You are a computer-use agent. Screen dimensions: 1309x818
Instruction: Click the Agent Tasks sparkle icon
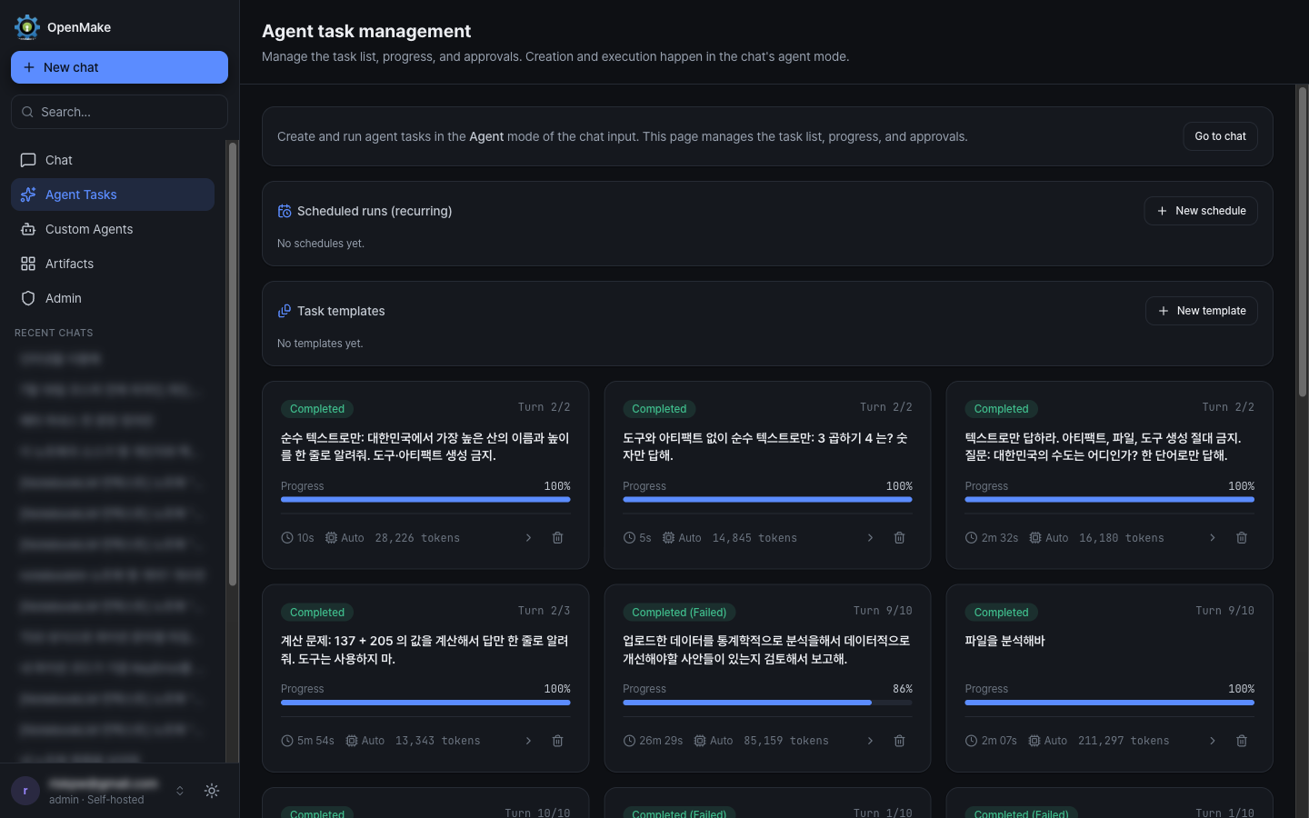coord(28,195)
